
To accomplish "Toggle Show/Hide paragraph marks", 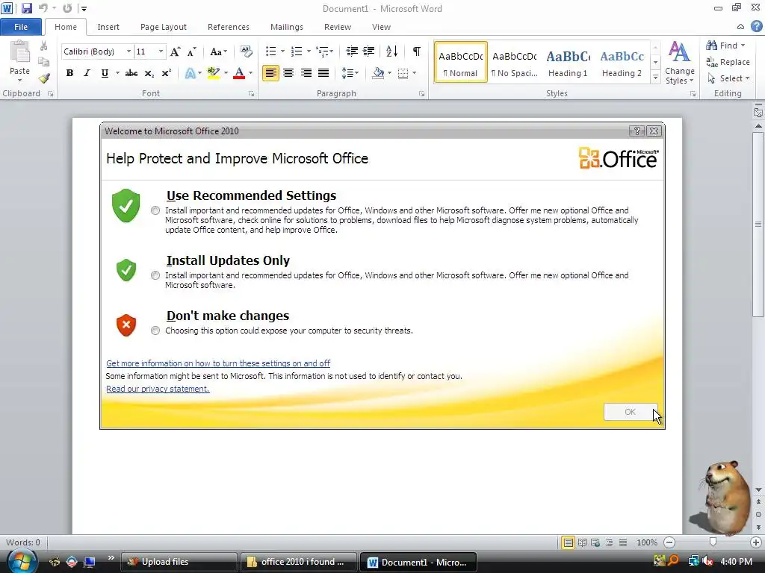I will (x=417, y=51).
